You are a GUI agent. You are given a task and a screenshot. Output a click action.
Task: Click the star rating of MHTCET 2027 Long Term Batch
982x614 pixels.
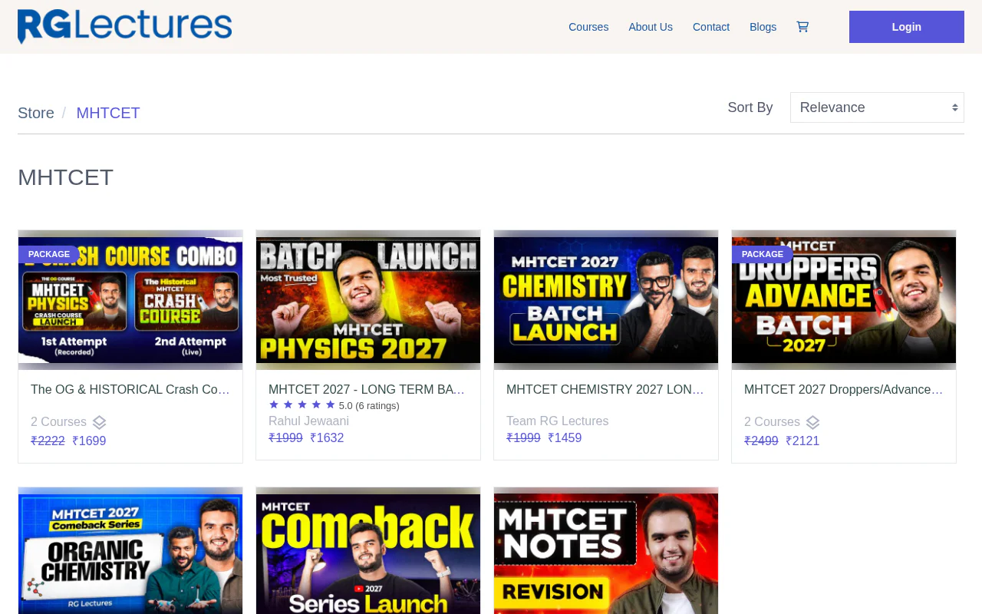tap(302, 404)
